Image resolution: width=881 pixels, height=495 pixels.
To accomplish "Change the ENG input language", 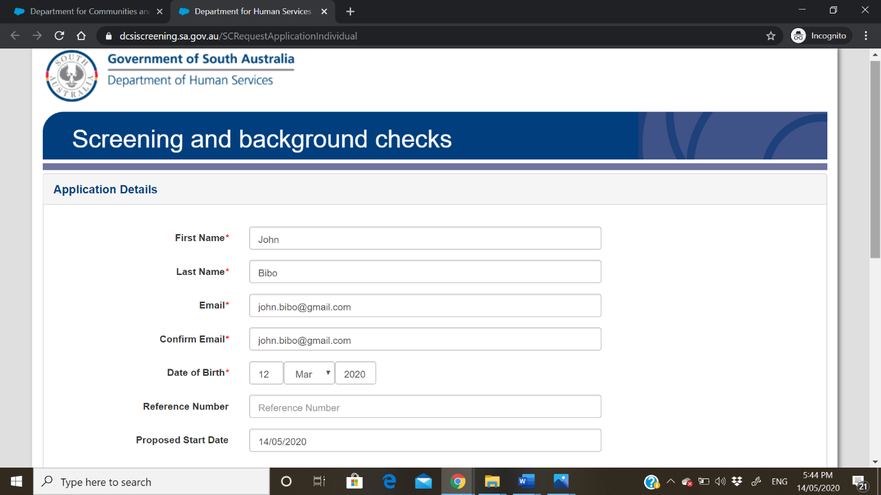I will pos(779,482).
